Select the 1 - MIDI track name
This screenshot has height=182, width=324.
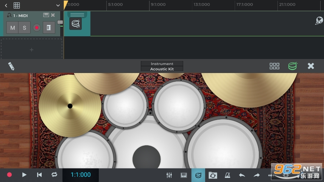[20, 16]
